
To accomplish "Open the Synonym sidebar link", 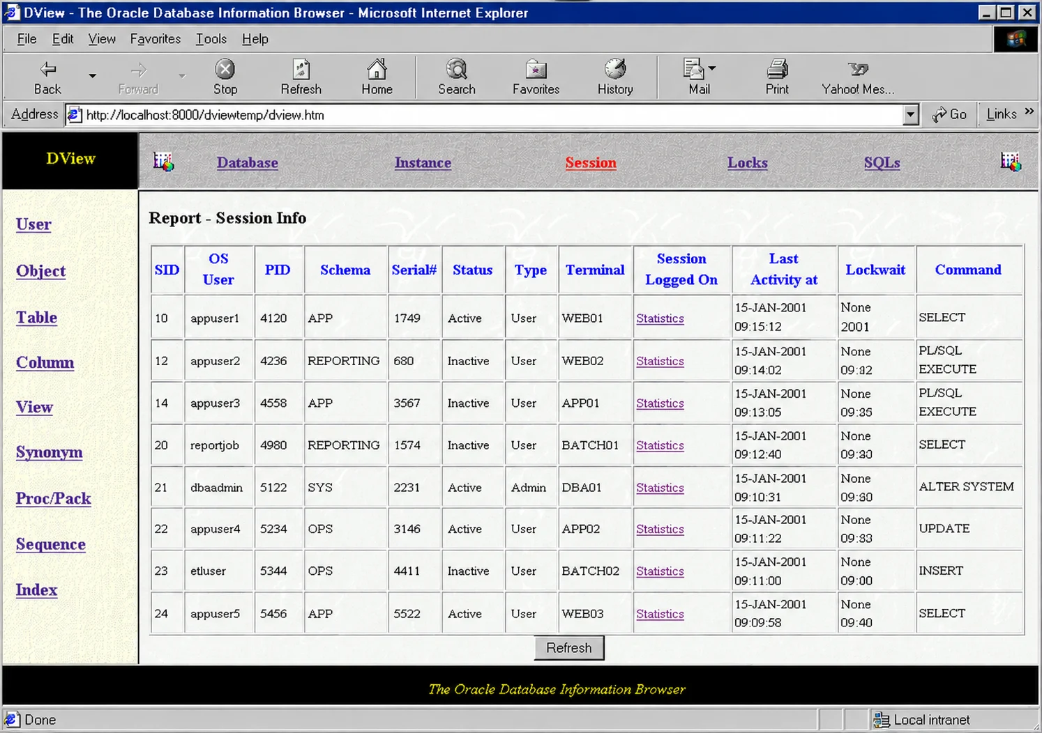I will click(x=50, y=452).
